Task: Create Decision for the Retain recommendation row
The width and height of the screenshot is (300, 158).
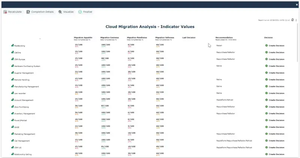Action: pyautogui.click(x=275, y=46)
